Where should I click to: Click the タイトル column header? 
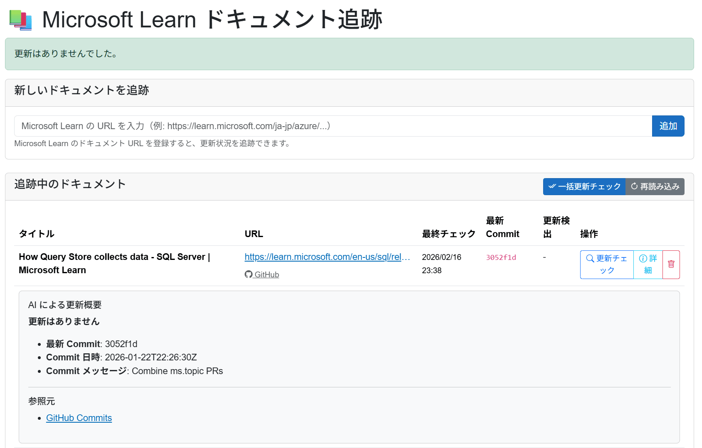point(37,234)
